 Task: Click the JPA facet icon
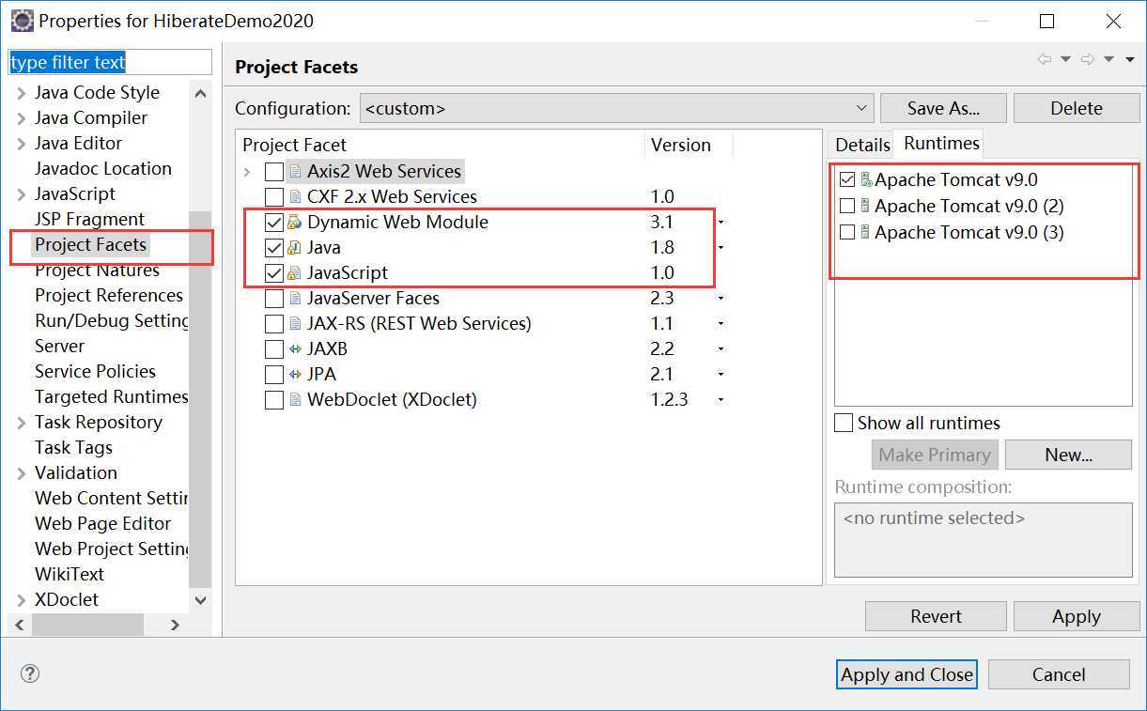coord(295,375)
